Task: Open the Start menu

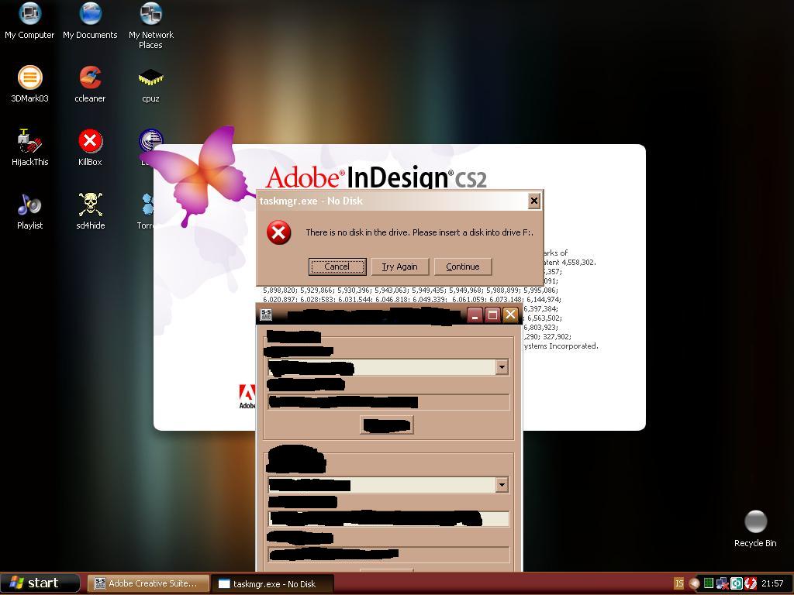Action: click(x=40, y=583)
